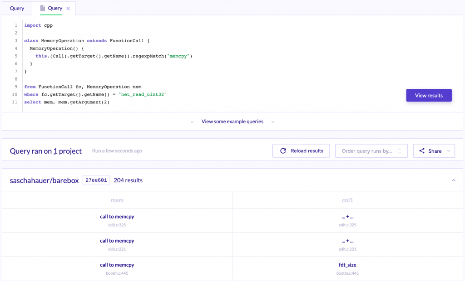Switch to the first Query tab
This screenshot has height=282, width=465.
(x=17, y=8)
